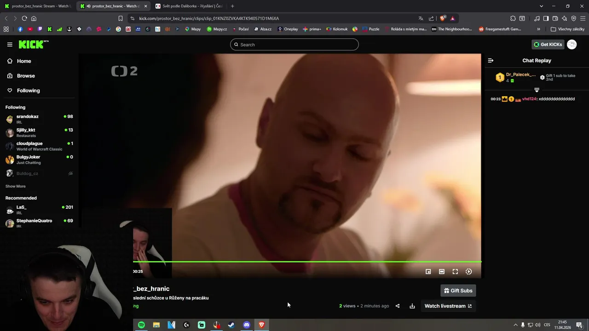589x331 pixels.
Task: Open Kolomuk bookmark
Action: (337, 29)
